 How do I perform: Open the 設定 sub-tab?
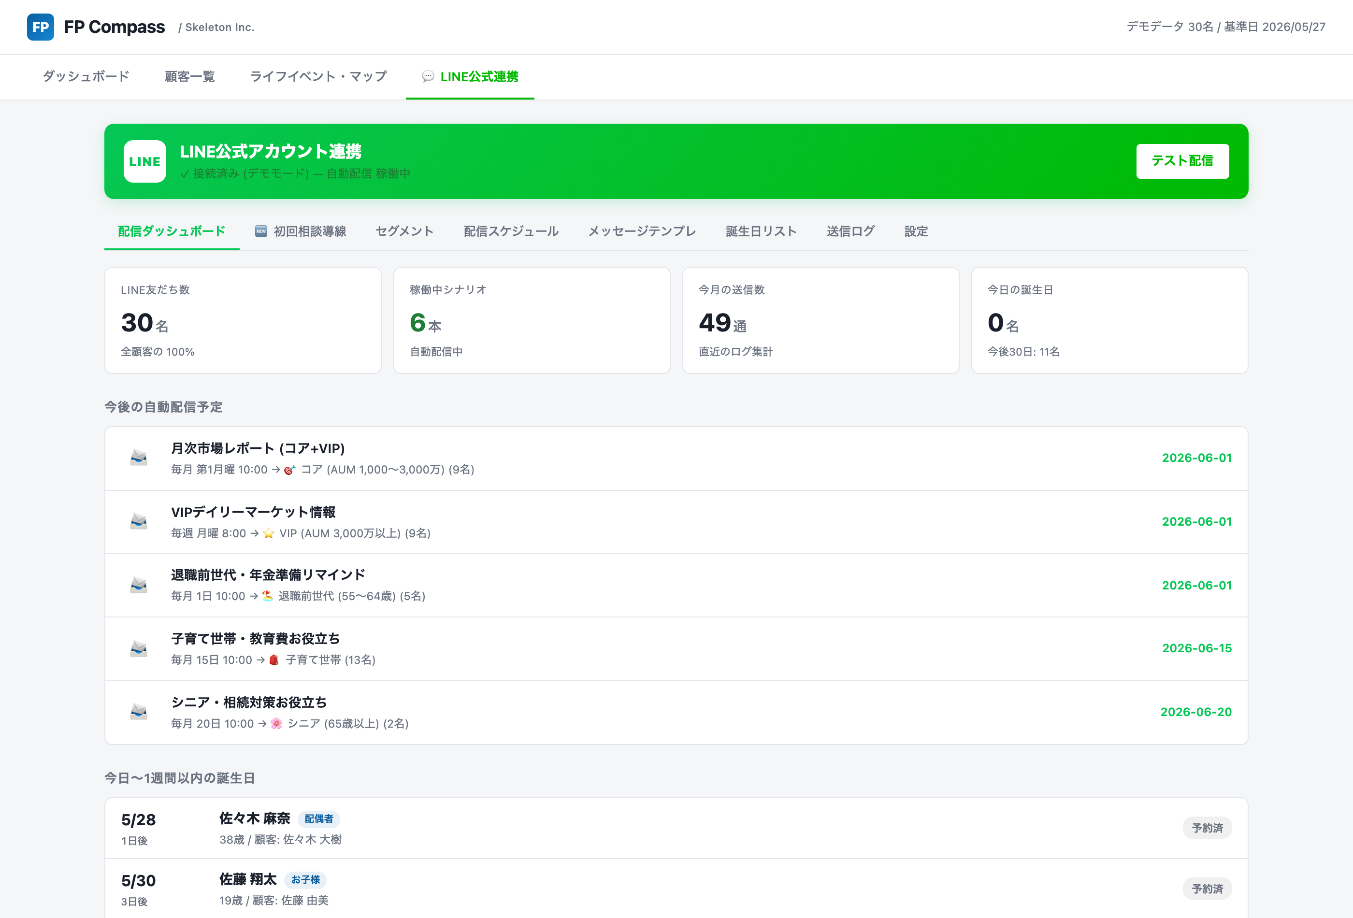[916, 231]
